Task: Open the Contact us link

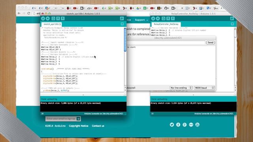Action: pyautogui.click(x=98, y=126)
